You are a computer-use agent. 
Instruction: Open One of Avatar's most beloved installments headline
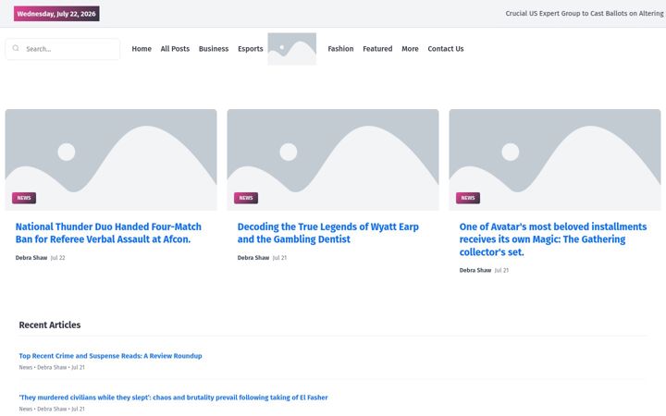(552, 239)
